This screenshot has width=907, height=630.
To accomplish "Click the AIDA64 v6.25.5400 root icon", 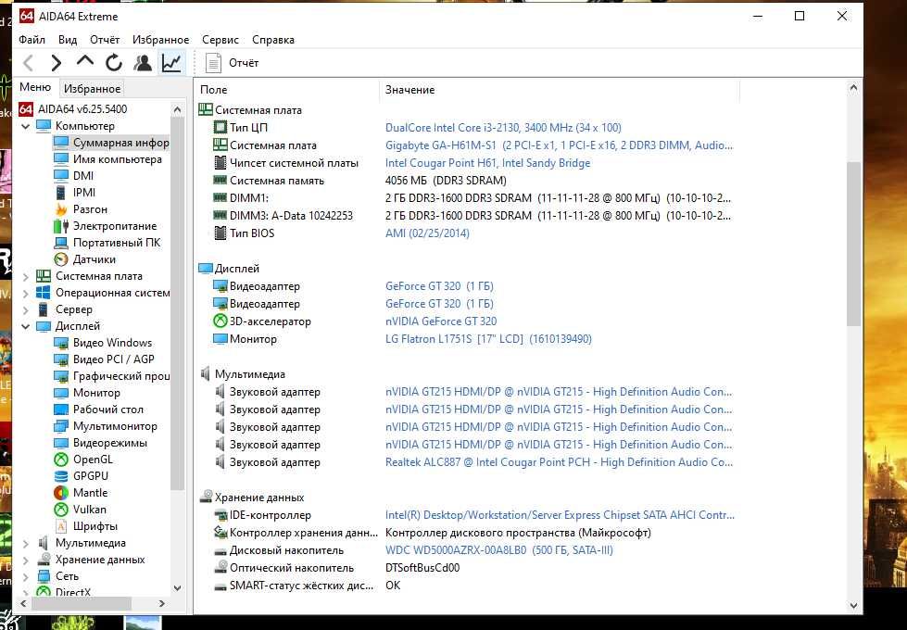I will [26, 108].
